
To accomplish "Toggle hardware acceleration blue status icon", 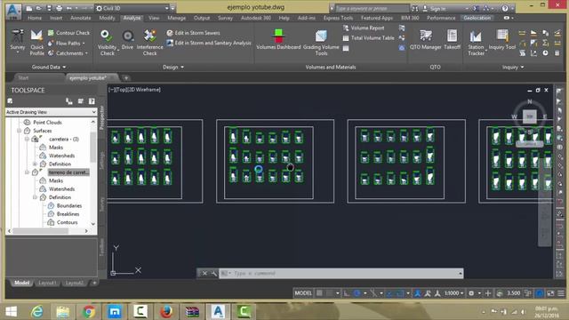I will click(x=540, y=293).
